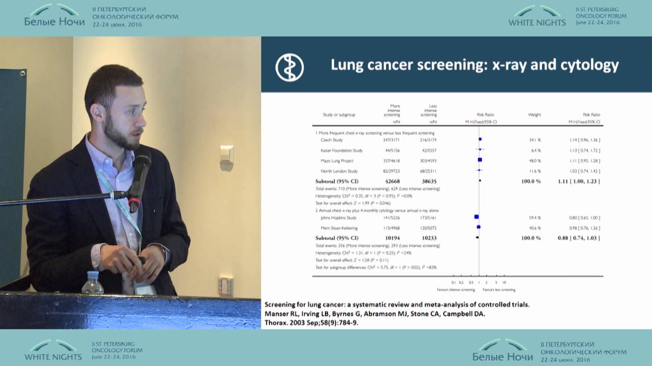Click the weight '34.1 %' for Czech Study

click(x=535, y=139)
